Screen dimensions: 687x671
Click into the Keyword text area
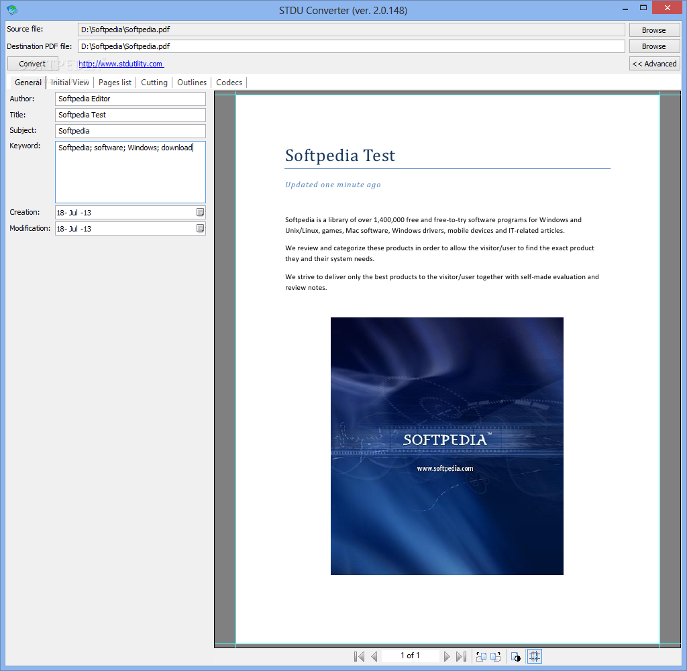point(130,172)
